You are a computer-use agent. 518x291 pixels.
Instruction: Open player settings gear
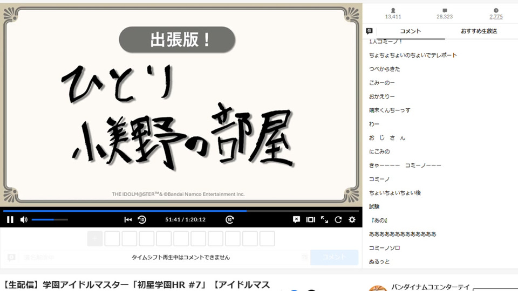pyautogui.click(x=352, y=220)
